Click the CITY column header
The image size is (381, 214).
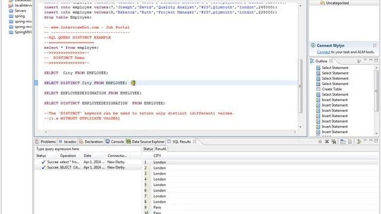coord(157,156)
